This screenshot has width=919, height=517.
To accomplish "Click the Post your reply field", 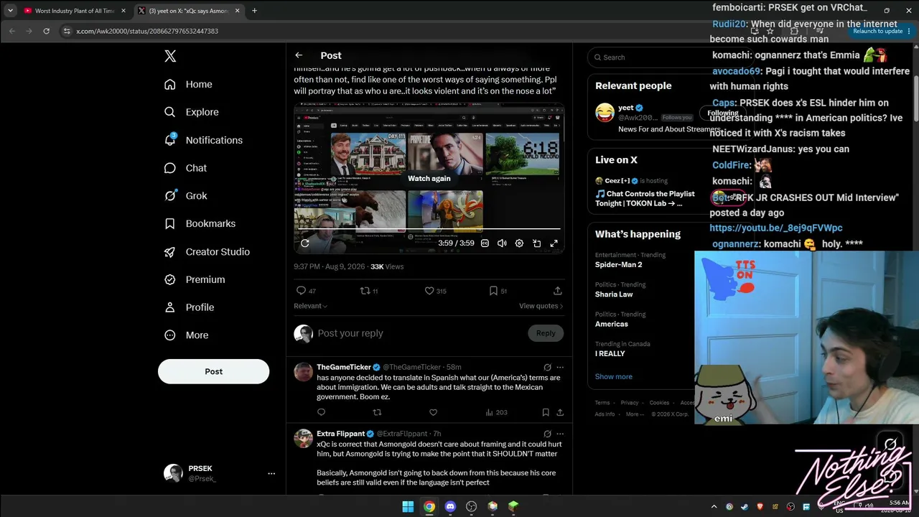I will point(420,333).
